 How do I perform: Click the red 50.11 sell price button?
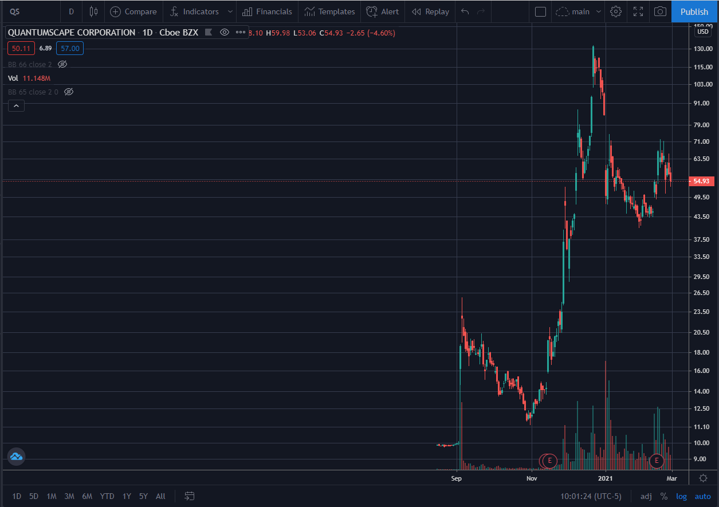point(22,49)
